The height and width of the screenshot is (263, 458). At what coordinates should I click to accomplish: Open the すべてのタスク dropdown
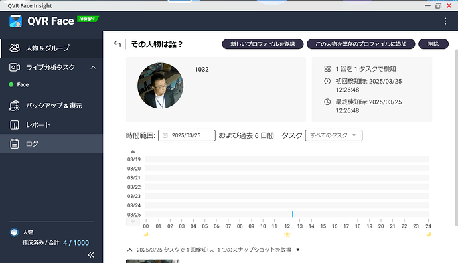(334, 135)
